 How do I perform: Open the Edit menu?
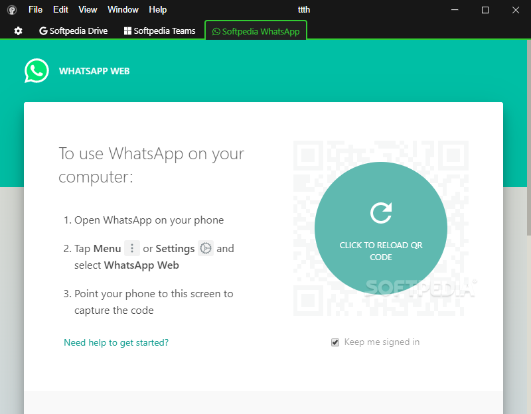click(x=60, y=9)
